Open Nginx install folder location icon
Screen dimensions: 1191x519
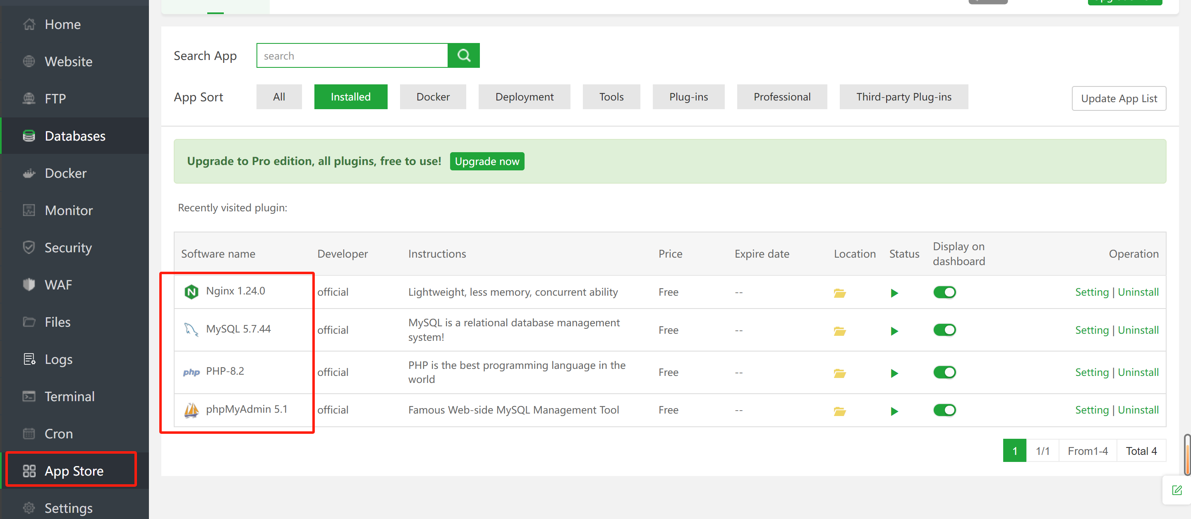[840, 293]
